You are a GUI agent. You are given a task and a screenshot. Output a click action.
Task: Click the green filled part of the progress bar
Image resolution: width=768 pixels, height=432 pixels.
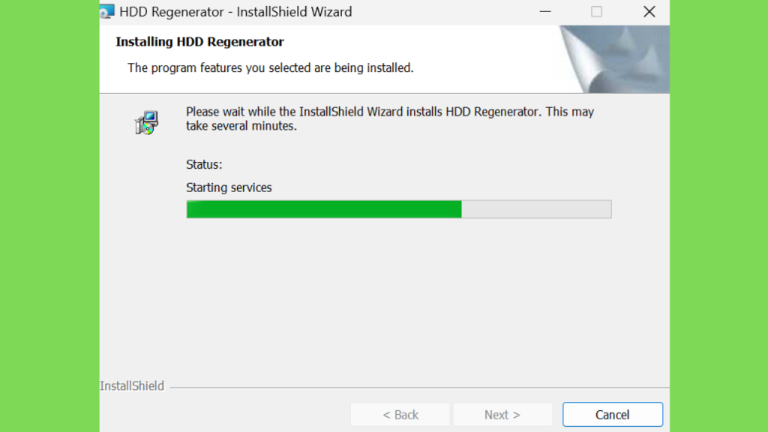point(324,209)
